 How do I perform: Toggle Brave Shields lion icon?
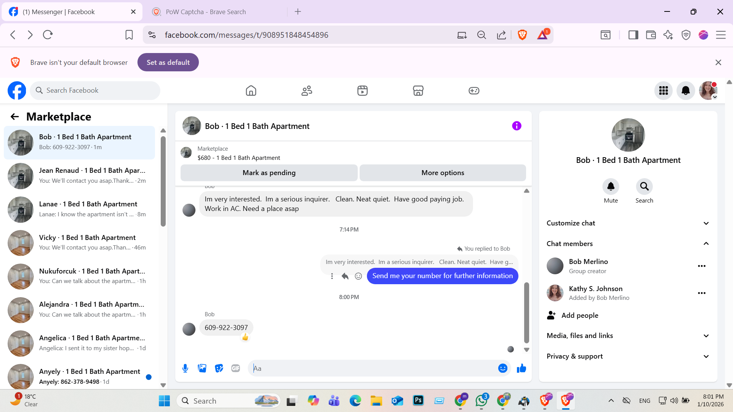(x=522, y=35)
